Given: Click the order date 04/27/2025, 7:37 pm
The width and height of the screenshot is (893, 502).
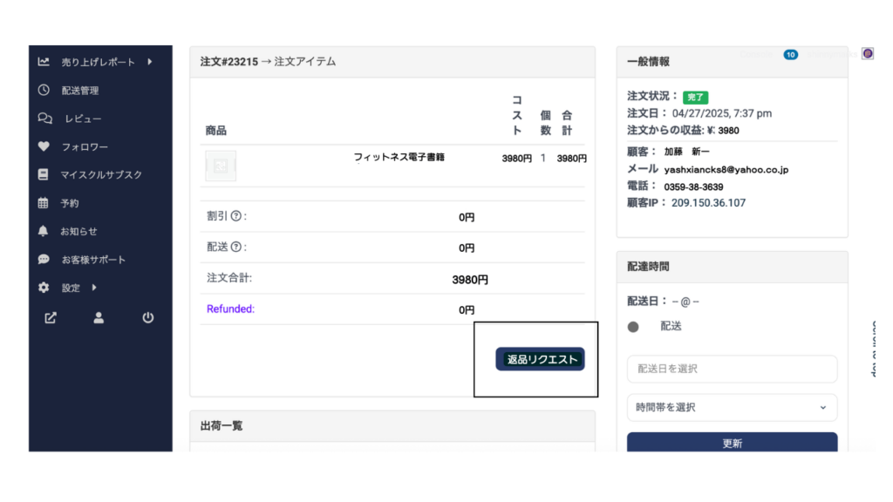Looking at the screenshot, I should 721,113.
